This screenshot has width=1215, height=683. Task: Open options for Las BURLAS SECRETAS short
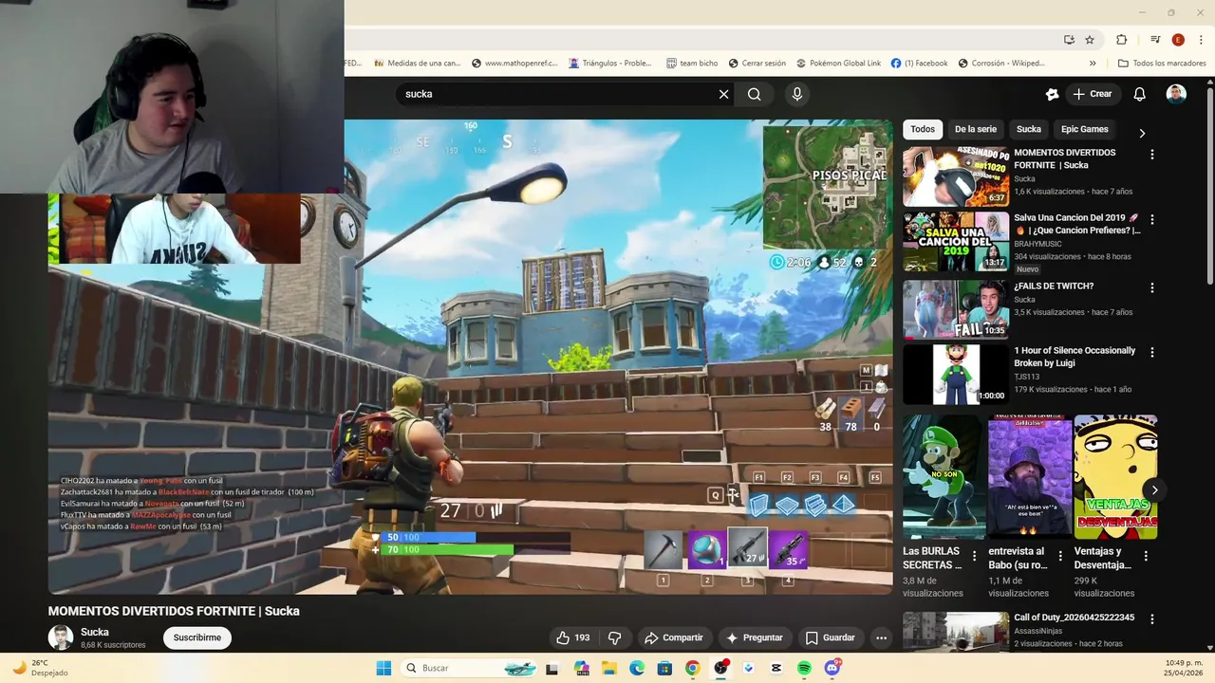974,556
